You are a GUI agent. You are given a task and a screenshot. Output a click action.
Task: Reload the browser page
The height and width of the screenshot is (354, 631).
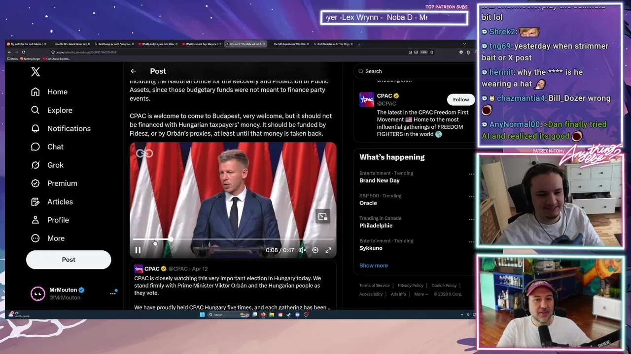(23, 52)
